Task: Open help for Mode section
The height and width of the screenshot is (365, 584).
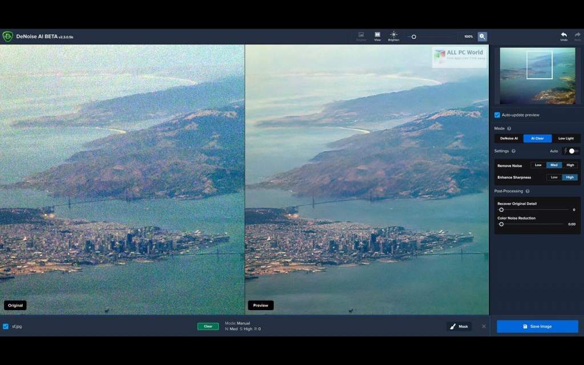Action: [x=509, y=128]
